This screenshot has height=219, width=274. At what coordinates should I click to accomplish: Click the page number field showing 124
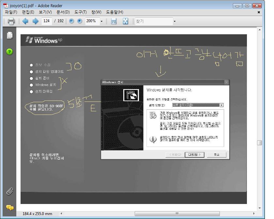click(x=46, y=21)
